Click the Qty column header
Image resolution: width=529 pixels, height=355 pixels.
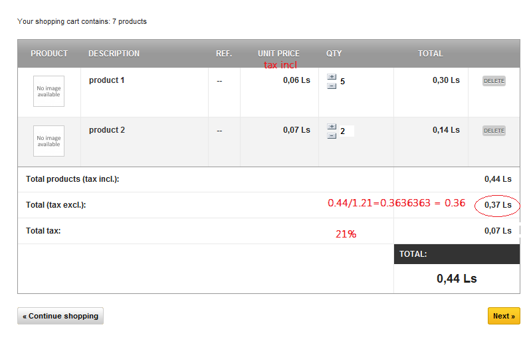[x=334, y=54]
